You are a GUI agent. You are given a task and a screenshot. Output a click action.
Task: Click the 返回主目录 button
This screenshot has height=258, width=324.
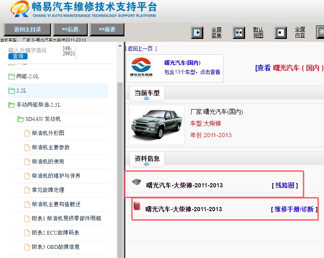(x=27, y=30)
